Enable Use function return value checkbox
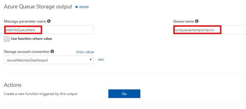The height and width of the screenshot is (109, 246). (7, 39)
